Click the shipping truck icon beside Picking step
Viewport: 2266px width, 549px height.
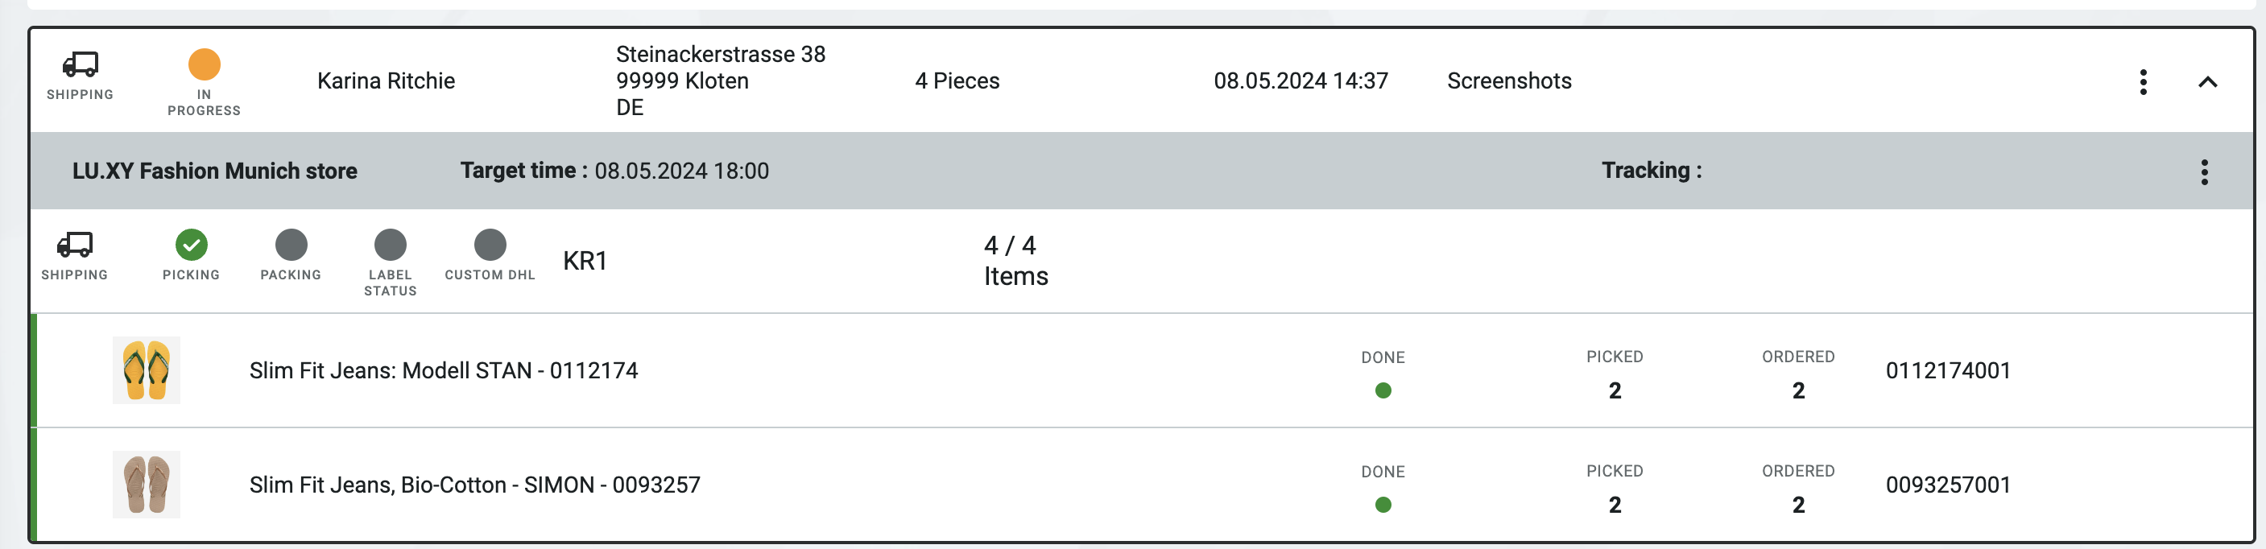click(75, 244)
